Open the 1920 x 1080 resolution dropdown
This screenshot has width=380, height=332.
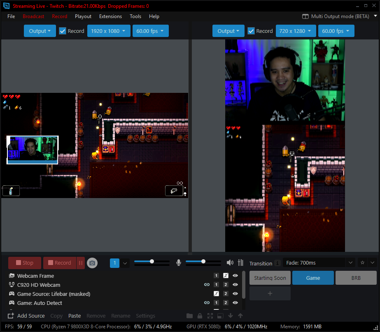pos(109,31)
